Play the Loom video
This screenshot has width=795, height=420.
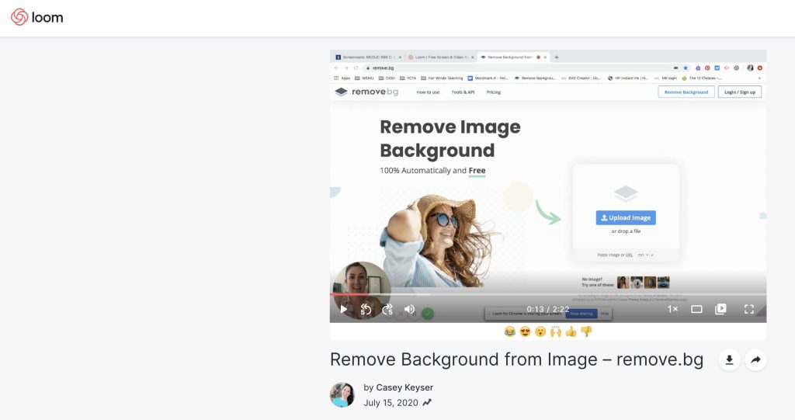tap(344, 309)
